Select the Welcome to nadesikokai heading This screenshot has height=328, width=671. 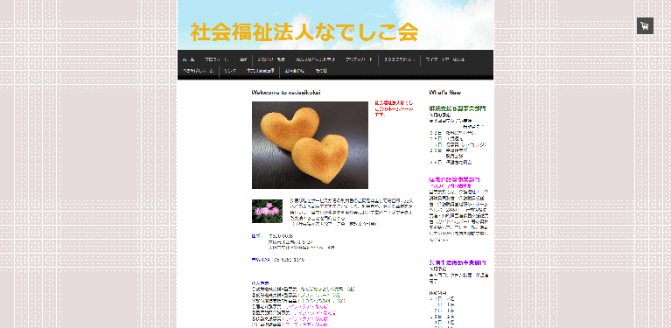click(286, 93)
